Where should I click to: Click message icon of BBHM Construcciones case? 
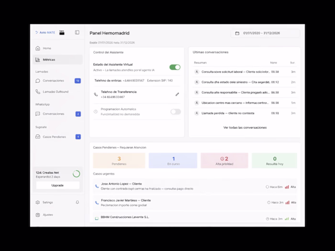click(97, 218)
